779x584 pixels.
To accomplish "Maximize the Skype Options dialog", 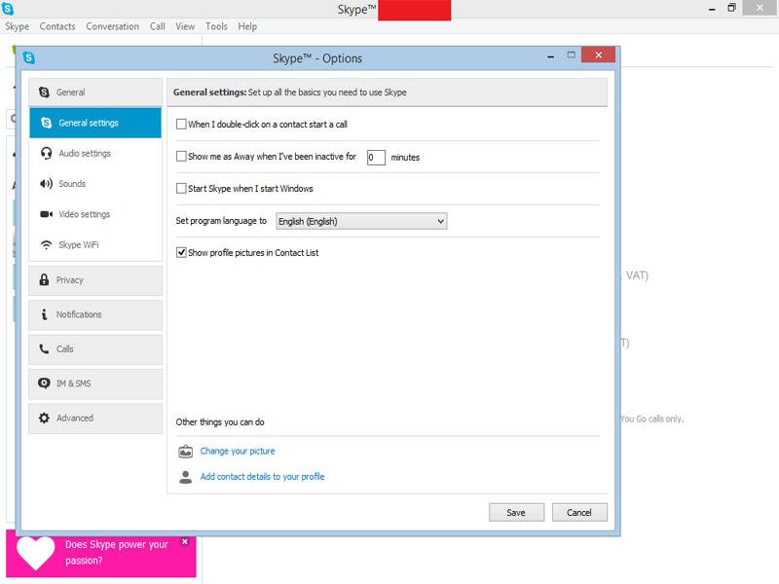I will 572,55.
